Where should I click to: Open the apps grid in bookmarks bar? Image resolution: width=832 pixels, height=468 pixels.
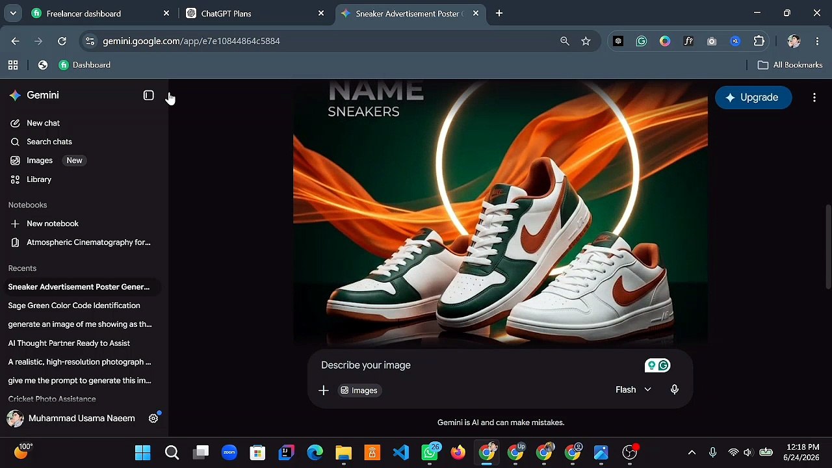13,65
